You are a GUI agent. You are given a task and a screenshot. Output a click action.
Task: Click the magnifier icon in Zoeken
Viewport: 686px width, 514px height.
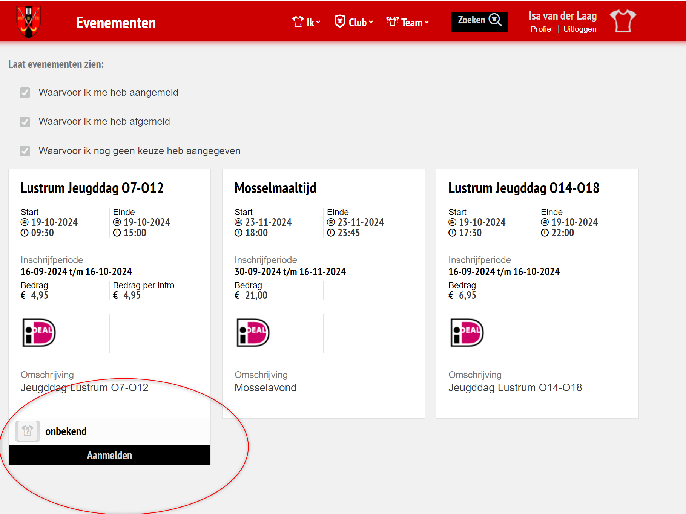(495, 20)
